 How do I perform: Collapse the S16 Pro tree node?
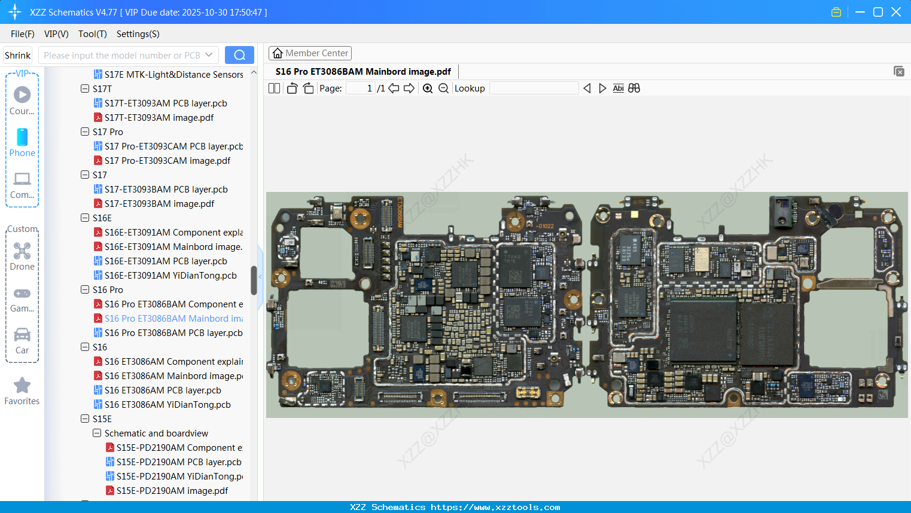(85, 289)
